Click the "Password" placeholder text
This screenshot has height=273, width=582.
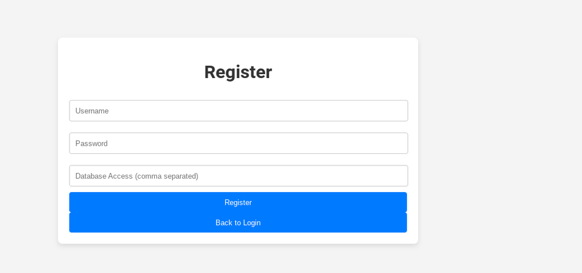point(91,143)
